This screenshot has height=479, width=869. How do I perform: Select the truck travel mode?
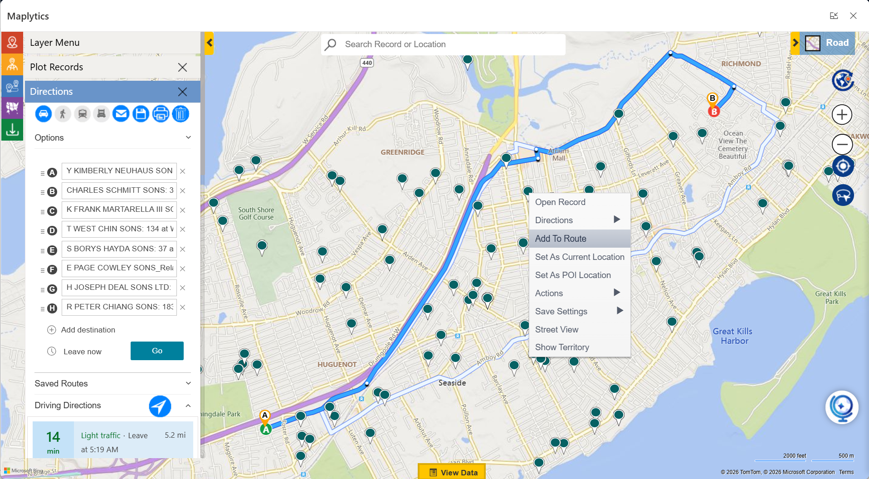click(x=102, y=113)
